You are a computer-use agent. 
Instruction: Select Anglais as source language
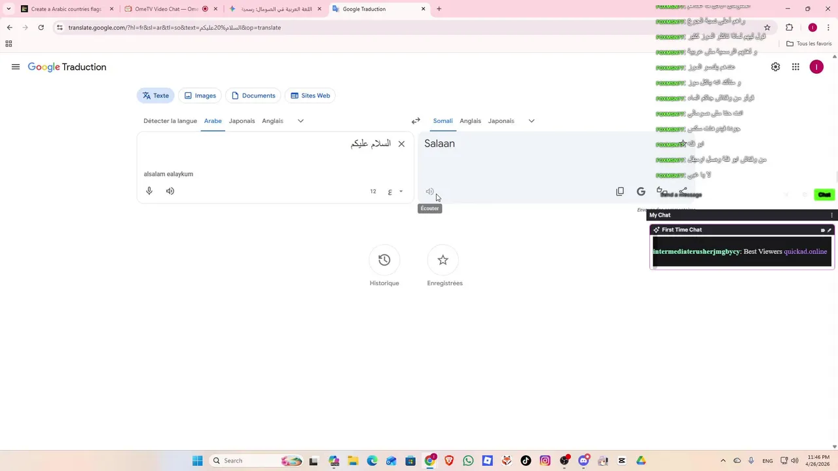(x=272, y=121)
